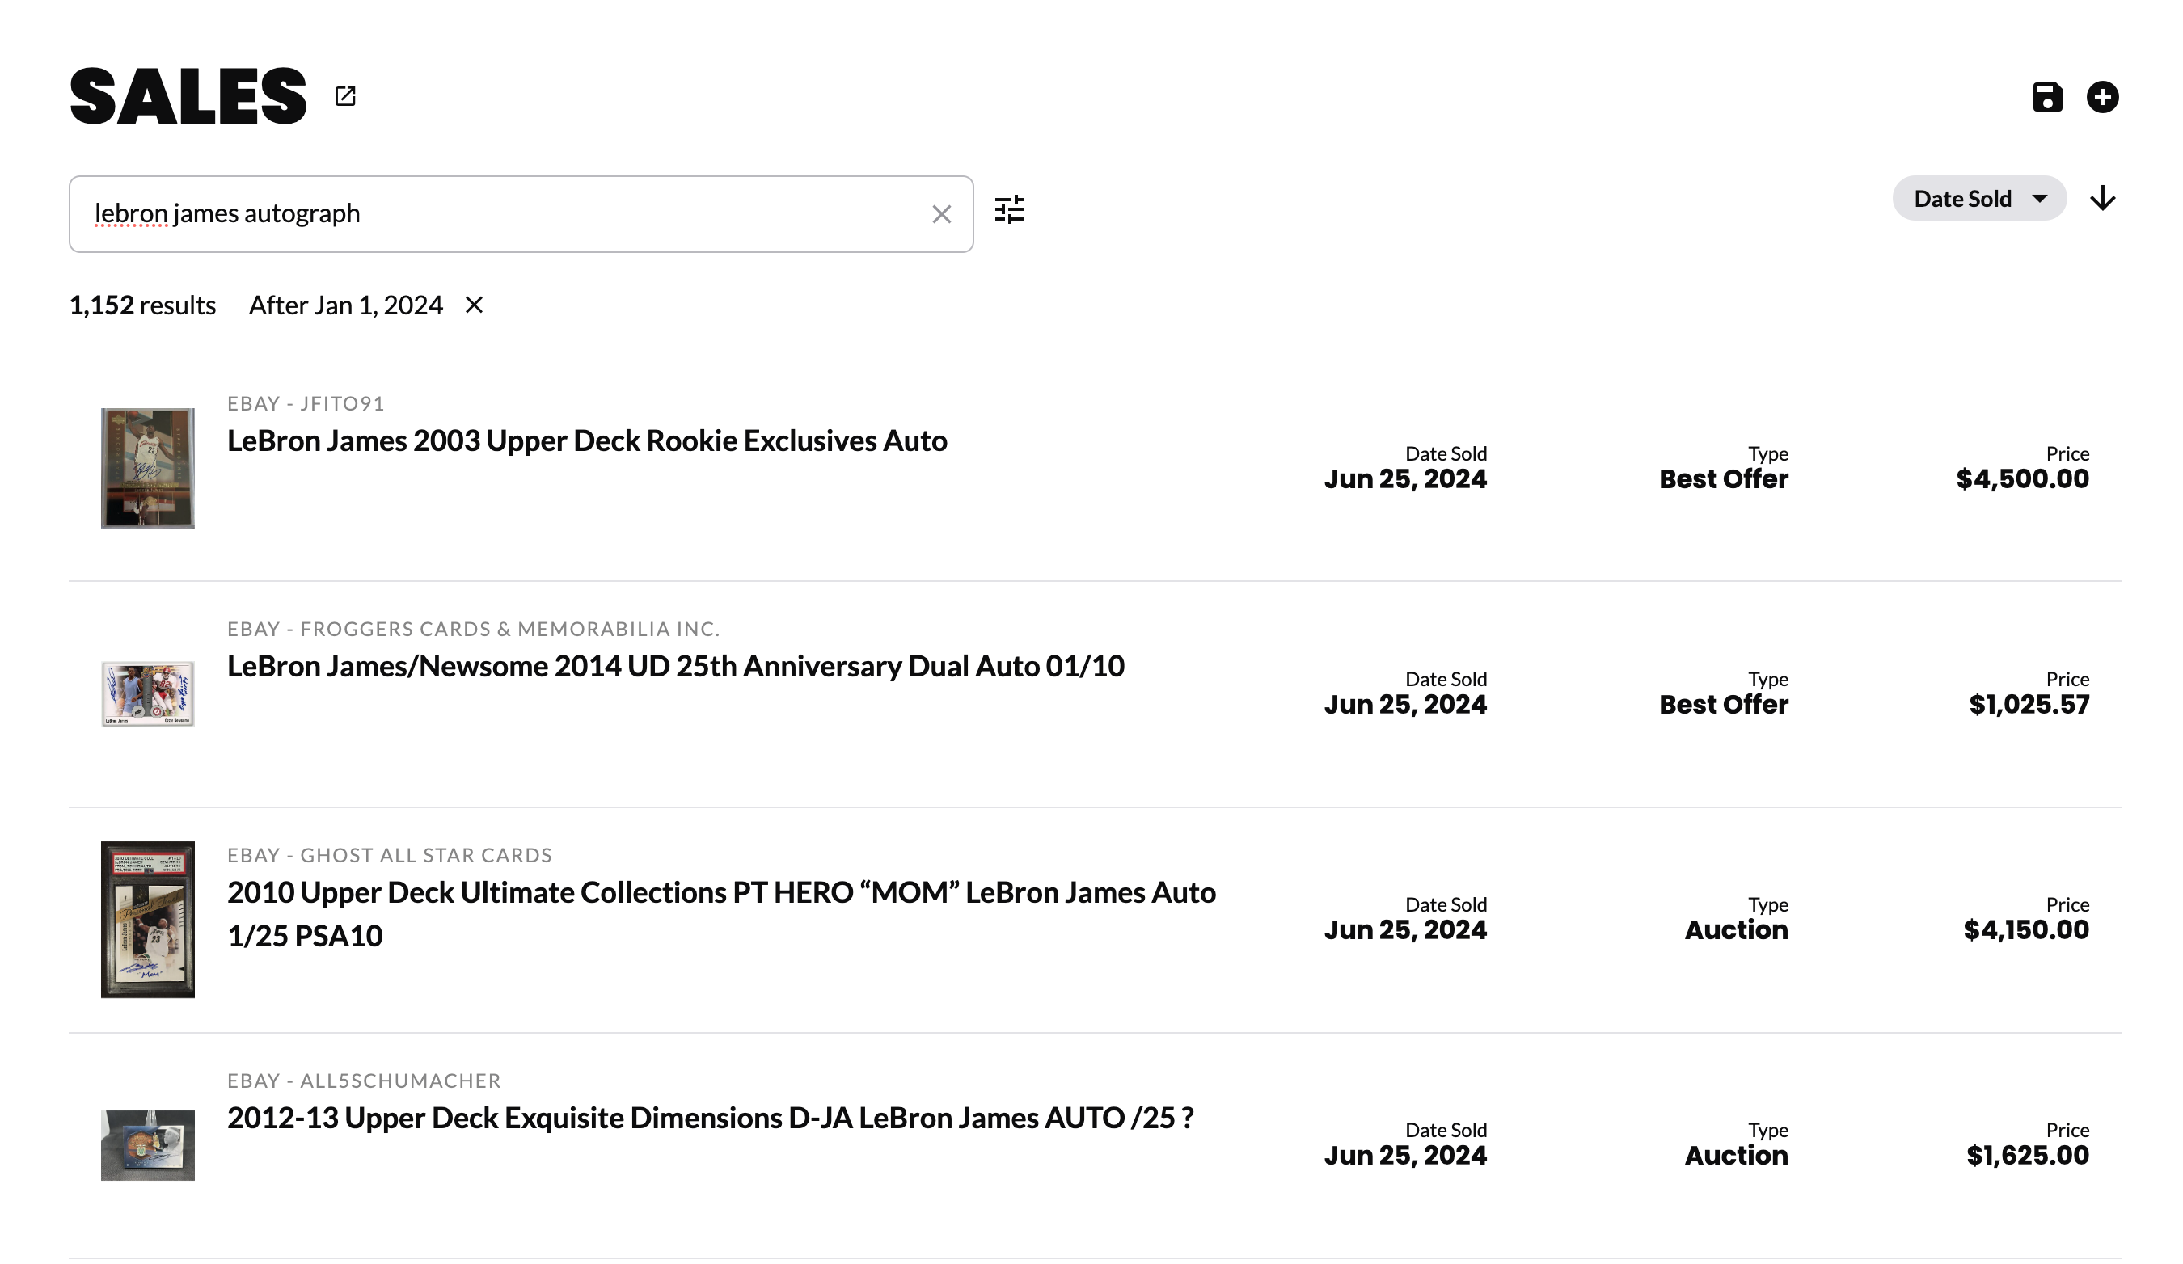This screenshot has width=2183, height=1264.
Task: Click the 1,152 results count
Action: (143, 305)
